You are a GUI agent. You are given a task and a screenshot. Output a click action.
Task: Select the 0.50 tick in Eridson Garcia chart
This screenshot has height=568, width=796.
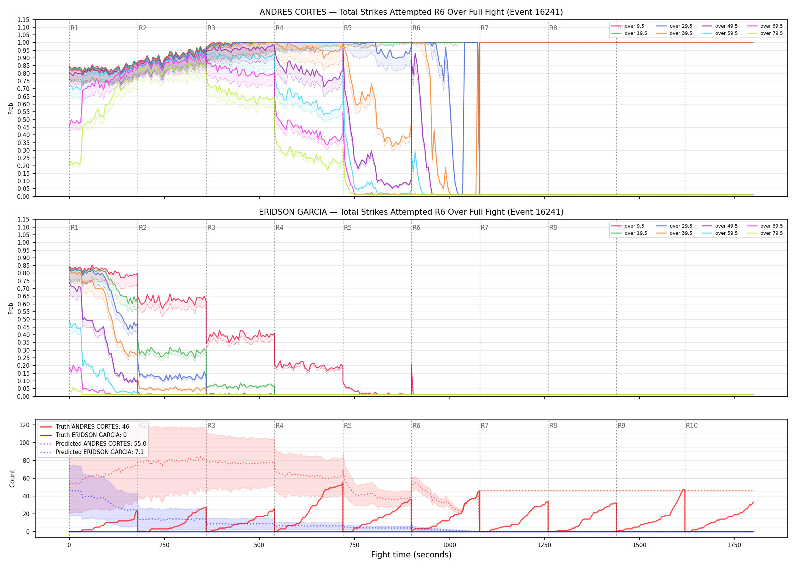click(x=23, y=319)
